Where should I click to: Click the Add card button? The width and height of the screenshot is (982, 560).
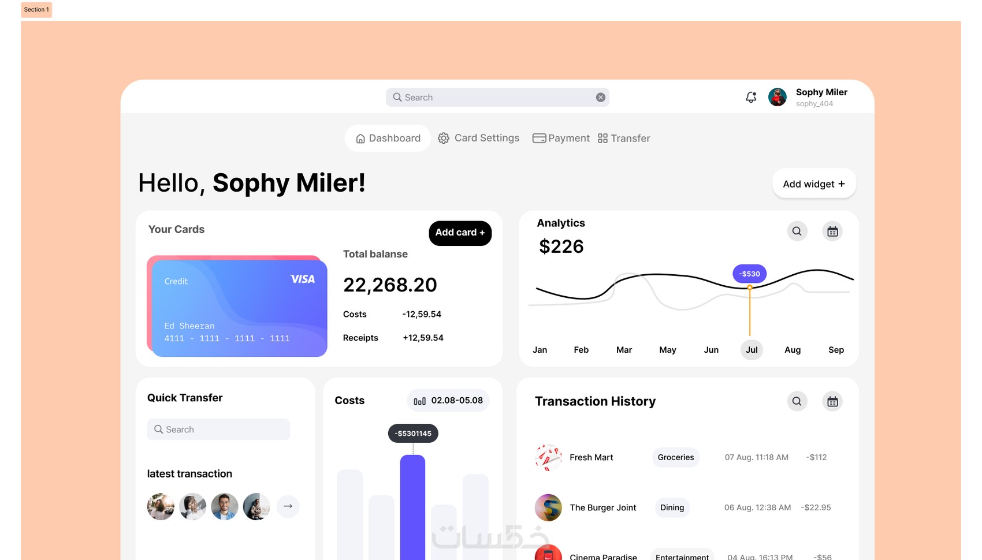460,233
